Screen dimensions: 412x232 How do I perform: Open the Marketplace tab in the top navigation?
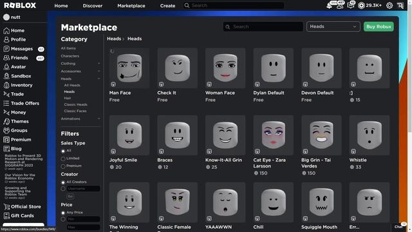(x=131, y=6)
